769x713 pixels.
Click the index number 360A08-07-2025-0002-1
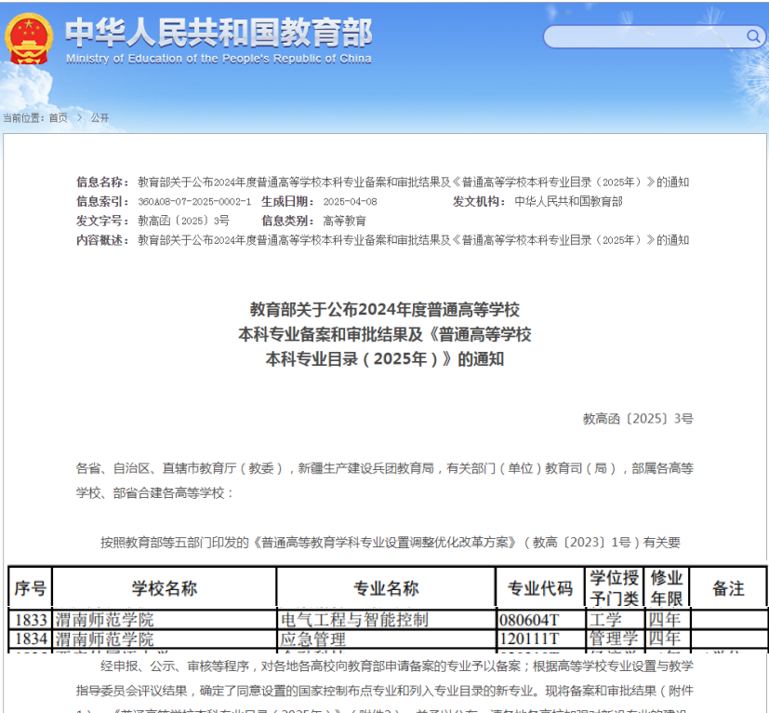(x=194, y=202)
